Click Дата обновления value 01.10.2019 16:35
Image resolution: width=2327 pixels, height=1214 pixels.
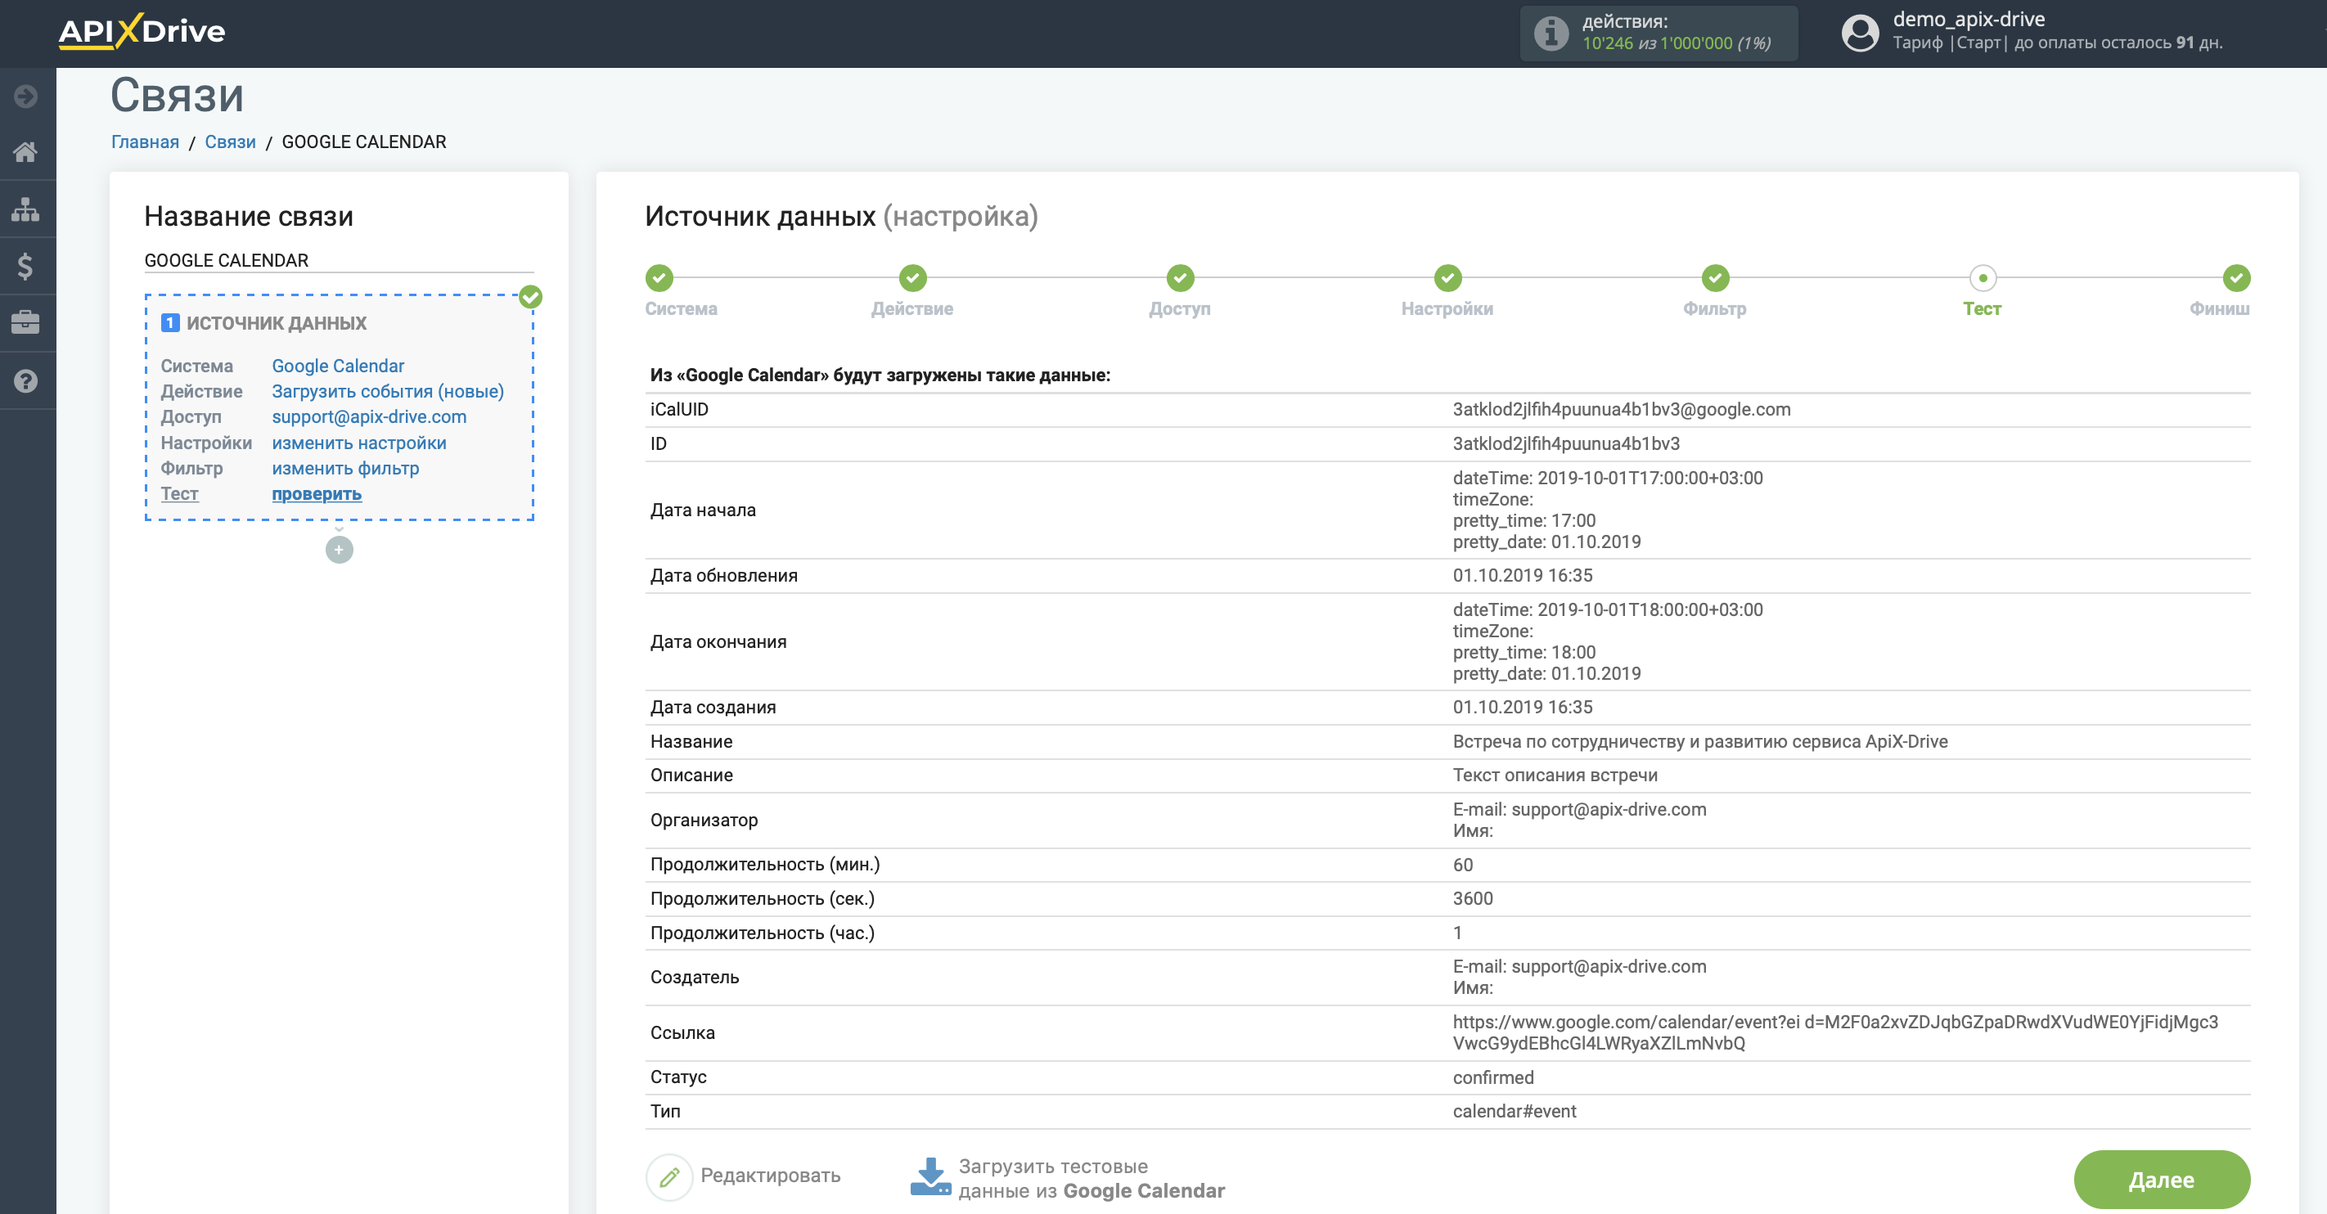(1522, 575)
